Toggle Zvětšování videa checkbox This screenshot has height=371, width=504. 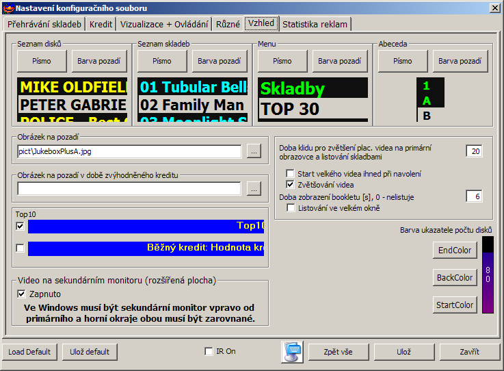(290, 184)
